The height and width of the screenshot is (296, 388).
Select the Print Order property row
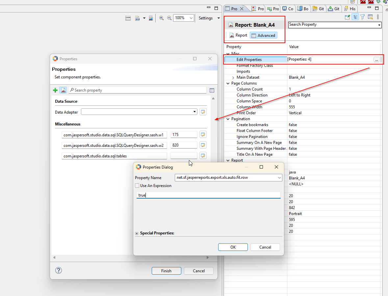coord(302,113)
